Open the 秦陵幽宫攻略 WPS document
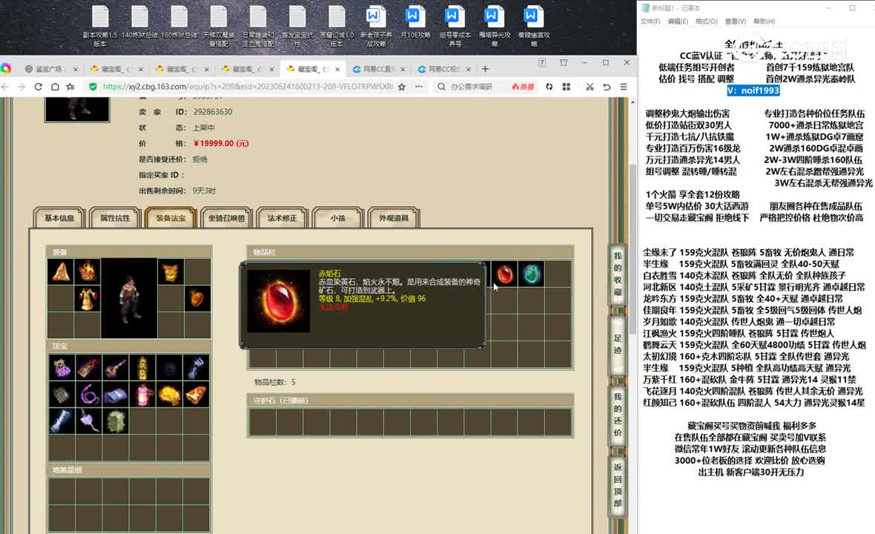The width and height of the screenshot is (875, 534). coord(534,26)
